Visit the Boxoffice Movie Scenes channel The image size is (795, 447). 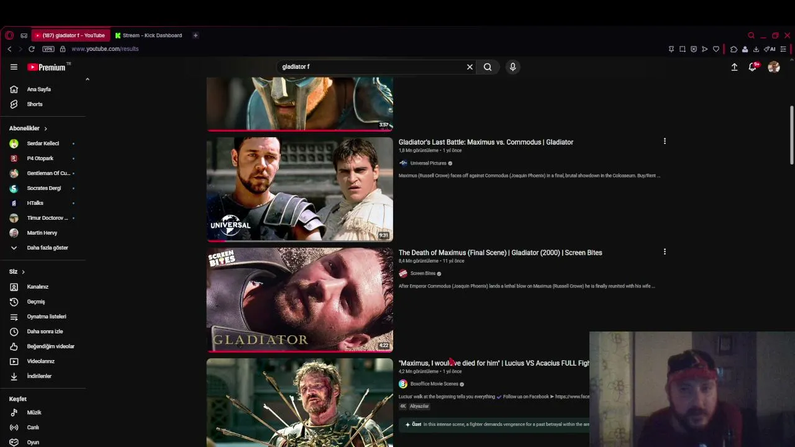click(x=434, y=384)
